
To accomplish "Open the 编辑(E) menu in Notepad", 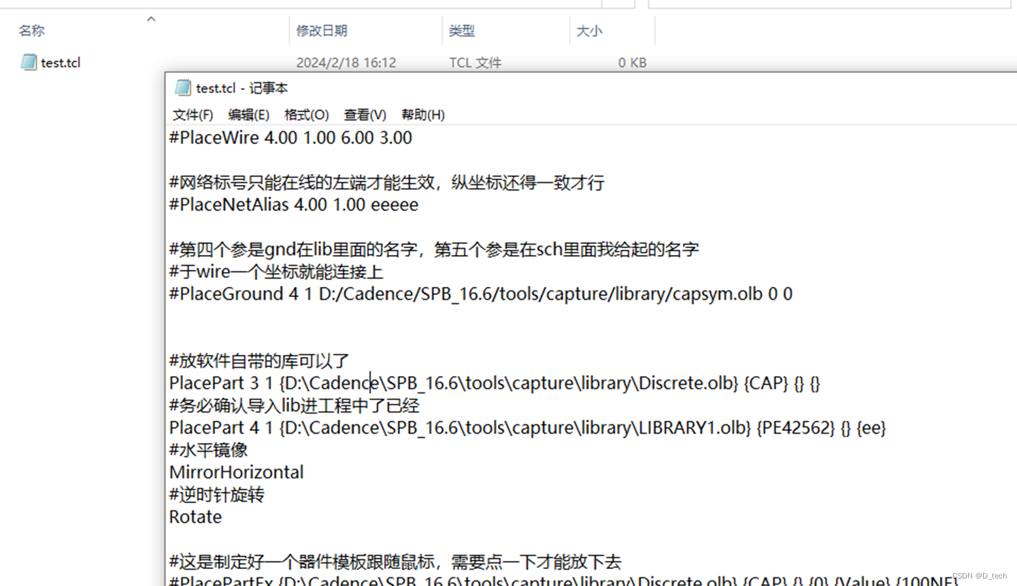I will (249, 114).
